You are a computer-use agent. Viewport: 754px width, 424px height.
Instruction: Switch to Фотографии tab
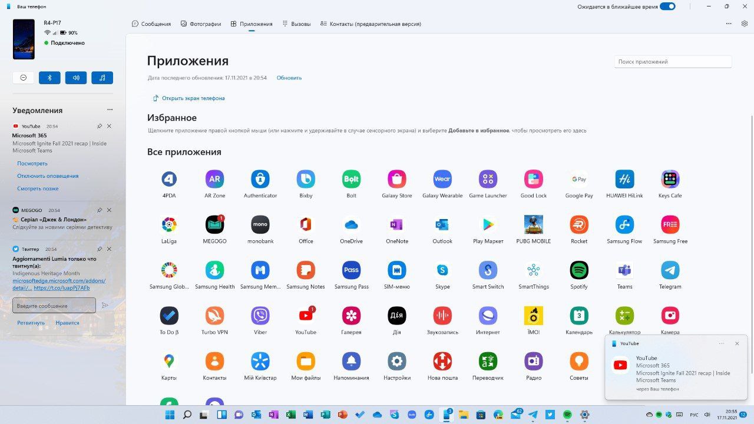tap(201, 24)
